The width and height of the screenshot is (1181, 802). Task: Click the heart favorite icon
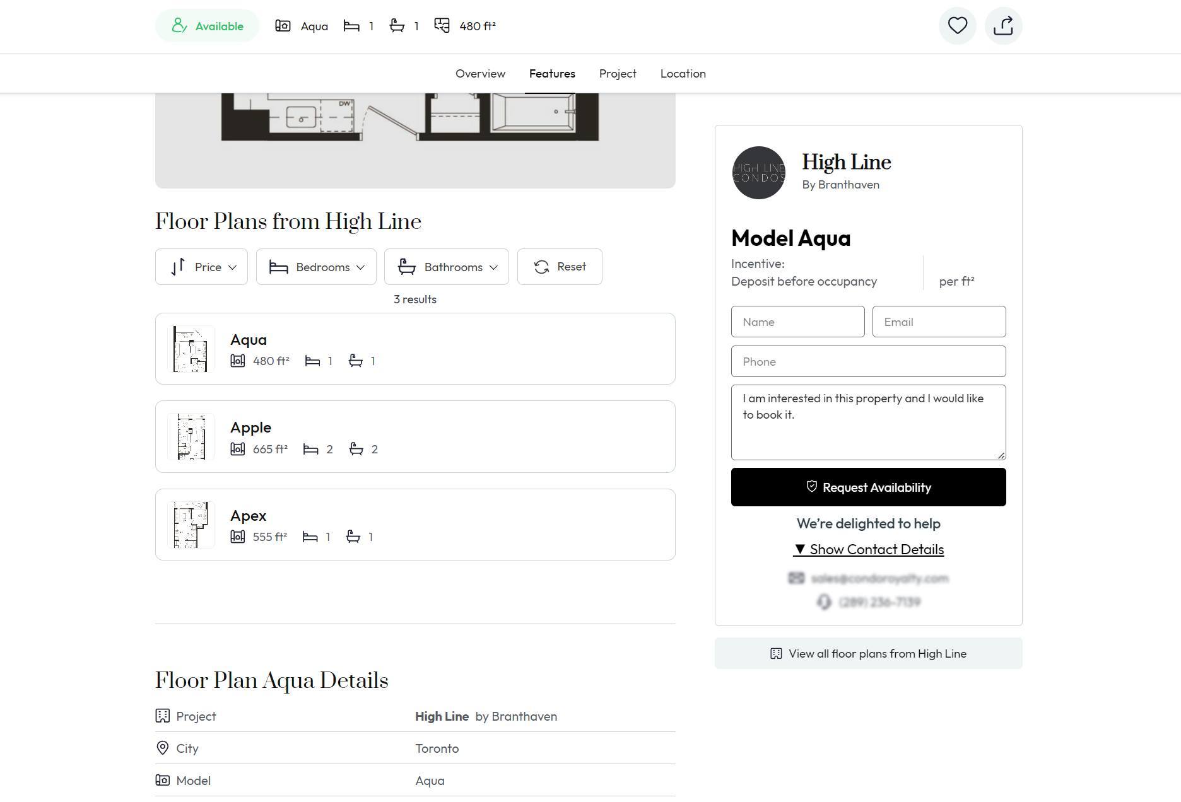pyautogui.click(x=957, y=26)
